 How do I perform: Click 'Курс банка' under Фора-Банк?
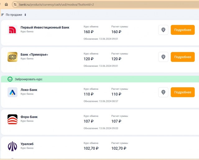(x=27, y=121)
